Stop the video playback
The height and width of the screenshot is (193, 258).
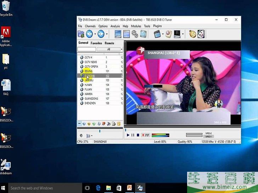tap(138, 135)
